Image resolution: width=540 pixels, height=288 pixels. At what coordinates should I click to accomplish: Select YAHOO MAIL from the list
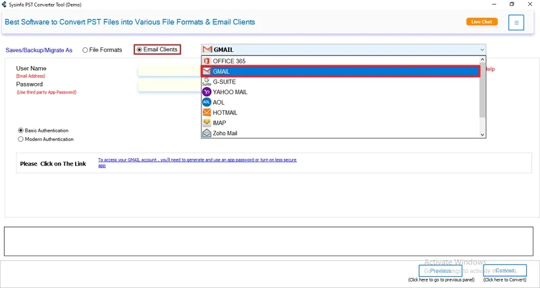(340, 92)
